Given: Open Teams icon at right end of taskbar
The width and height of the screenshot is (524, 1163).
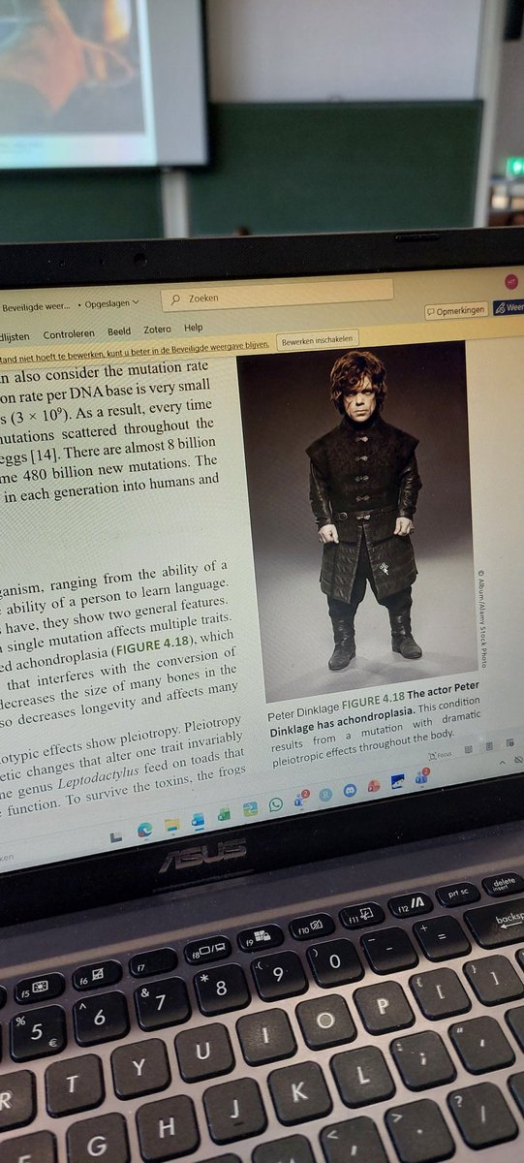Looking at the screenshot, I should click(x=421, y=776).
